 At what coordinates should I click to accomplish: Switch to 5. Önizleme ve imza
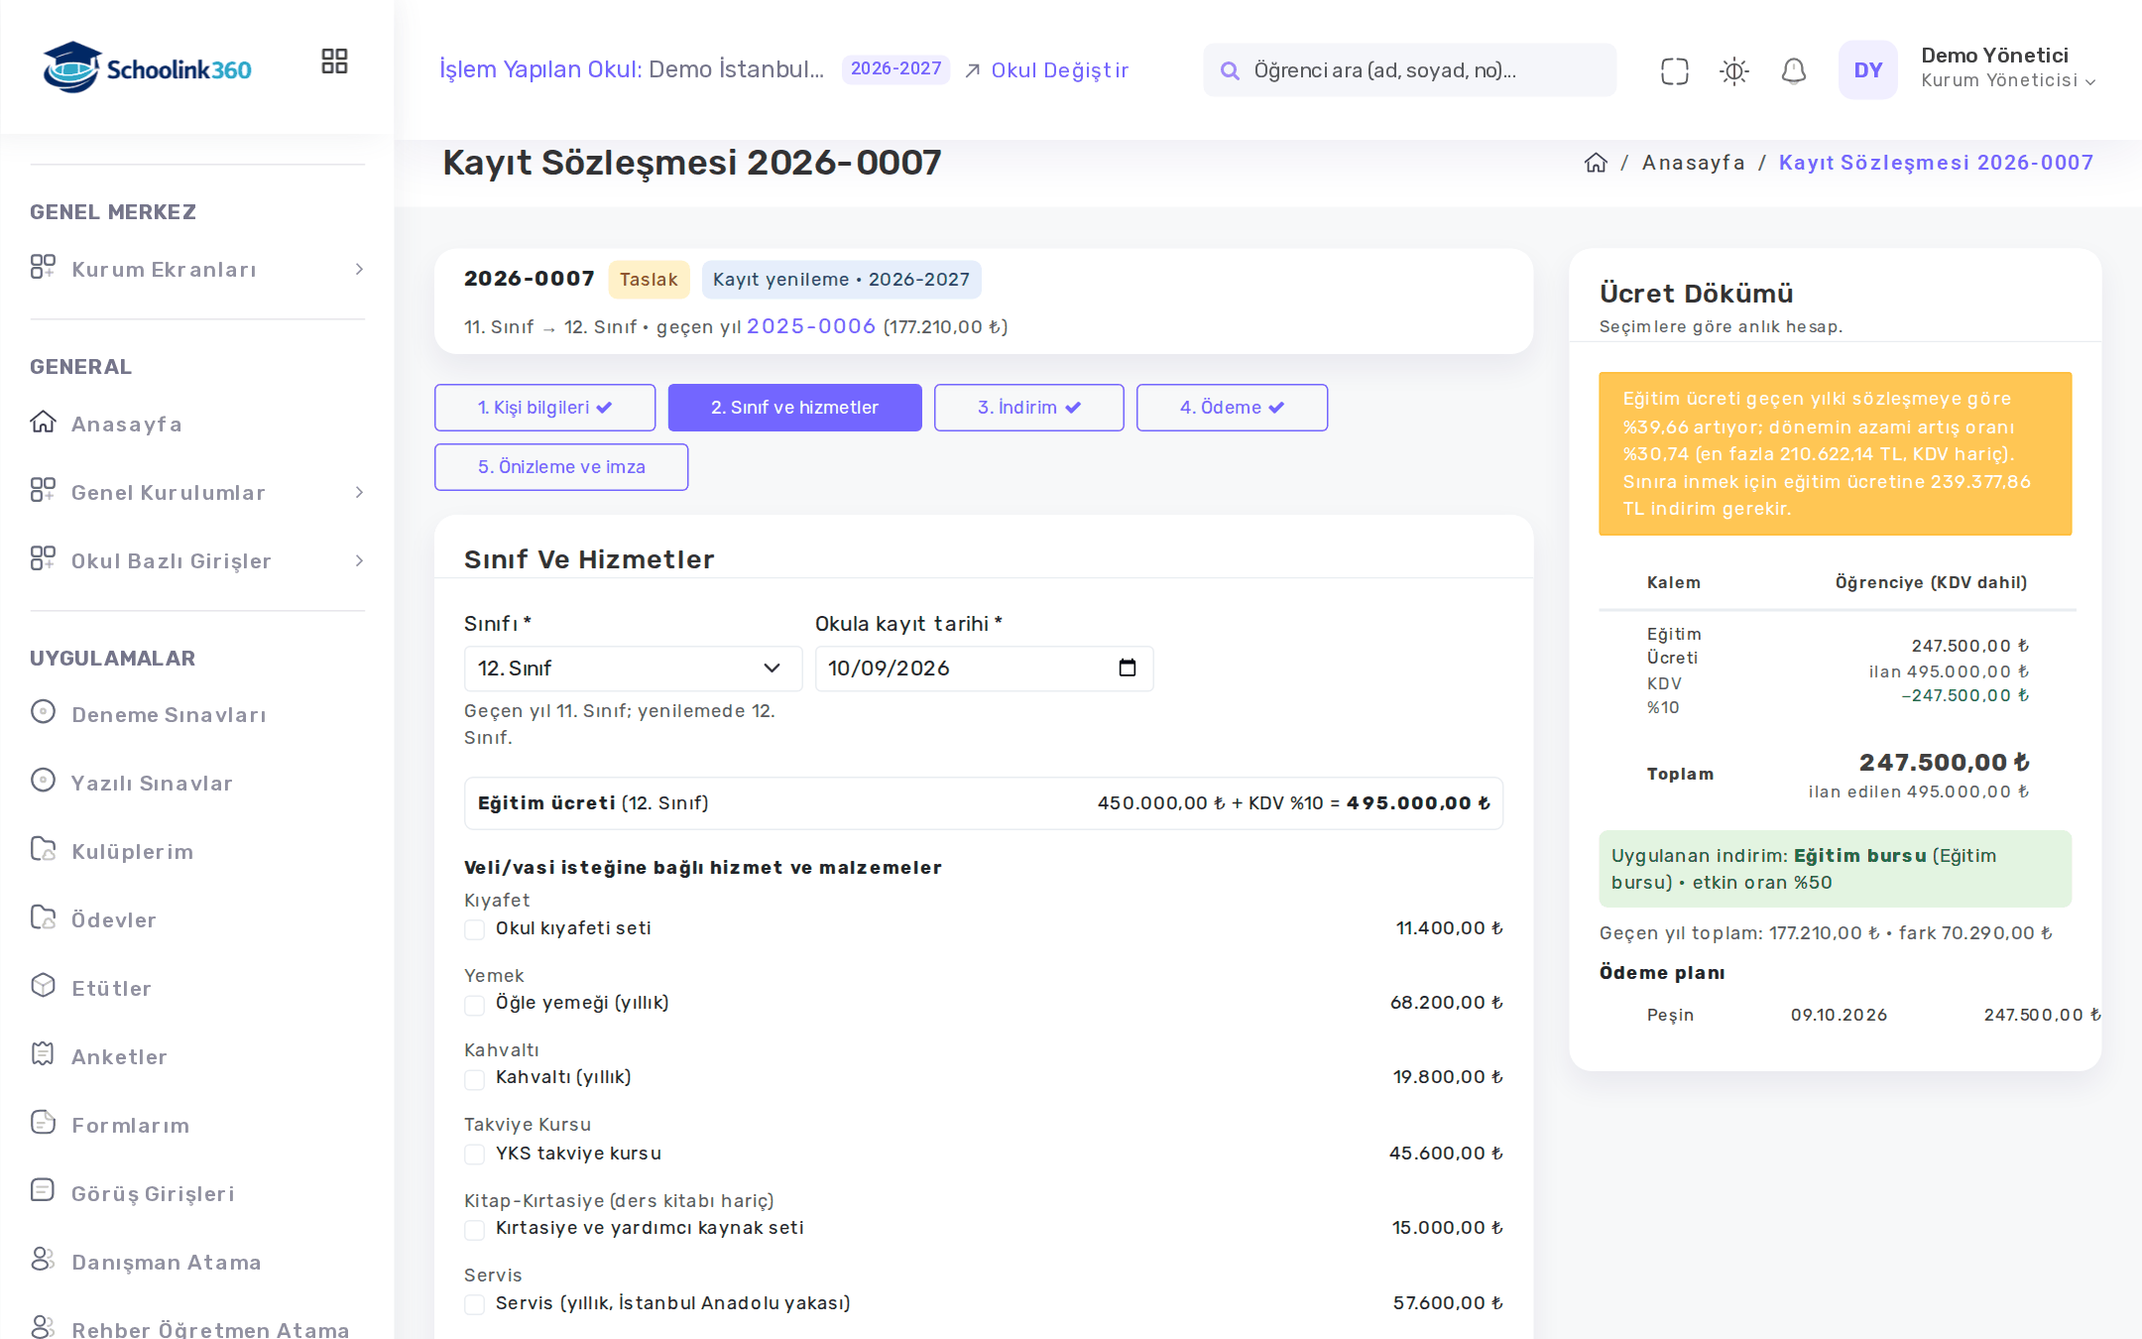tap(561, 467)
